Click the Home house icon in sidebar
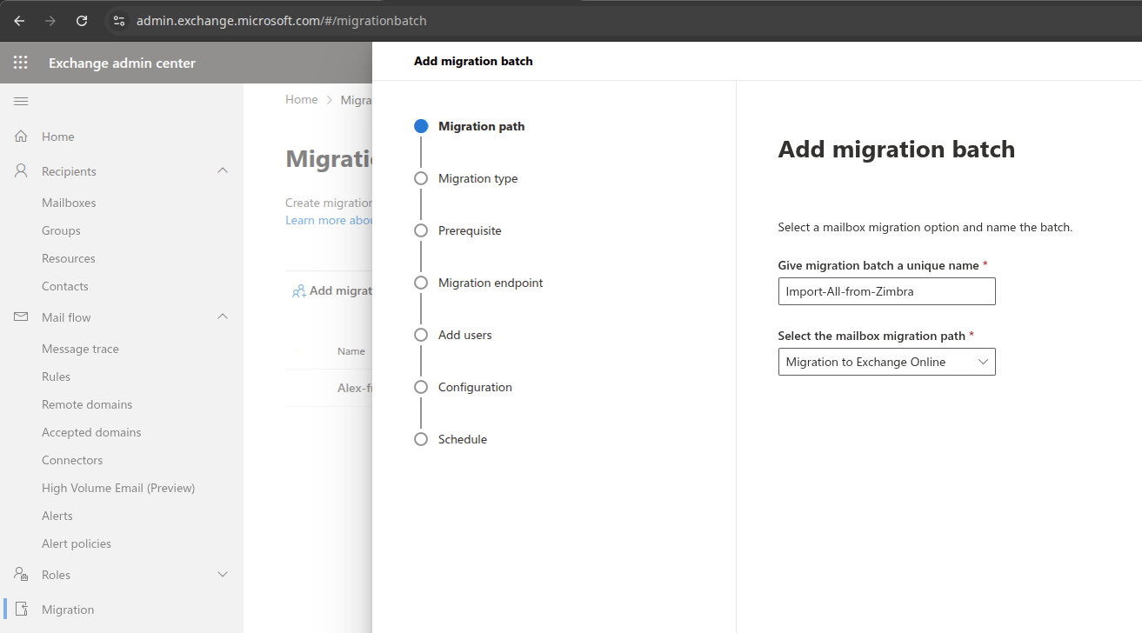The height and width of the screenshot is (633, 1142). (22, 137)
